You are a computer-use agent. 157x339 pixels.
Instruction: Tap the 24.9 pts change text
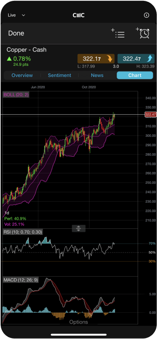(x=21, y=65)
